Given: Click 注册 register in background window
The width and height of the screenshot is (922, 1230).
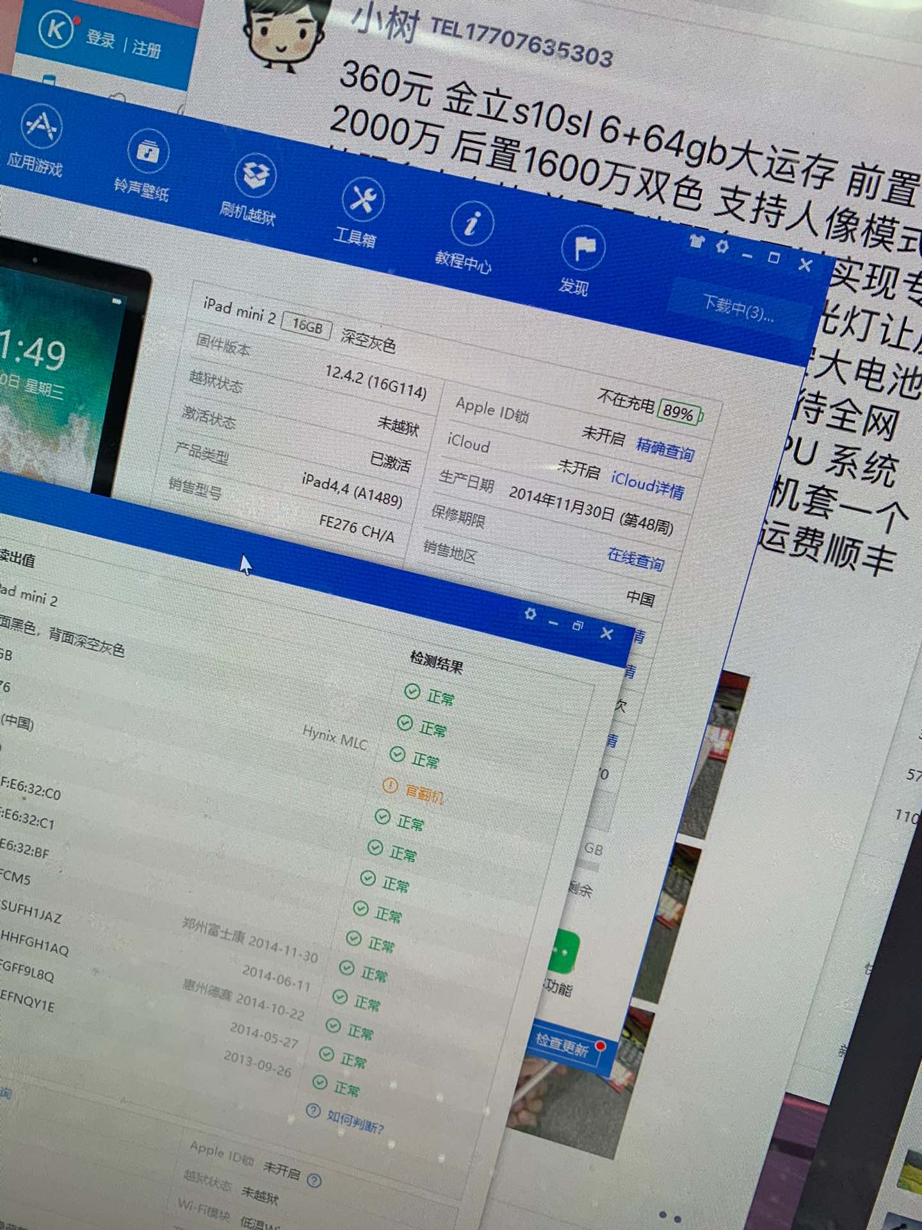Looking at the screenshot, I should coord(147,48).
